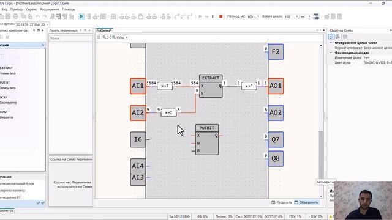
Task: Click the Цвет фона color value
Action: [x=377, y=62]
